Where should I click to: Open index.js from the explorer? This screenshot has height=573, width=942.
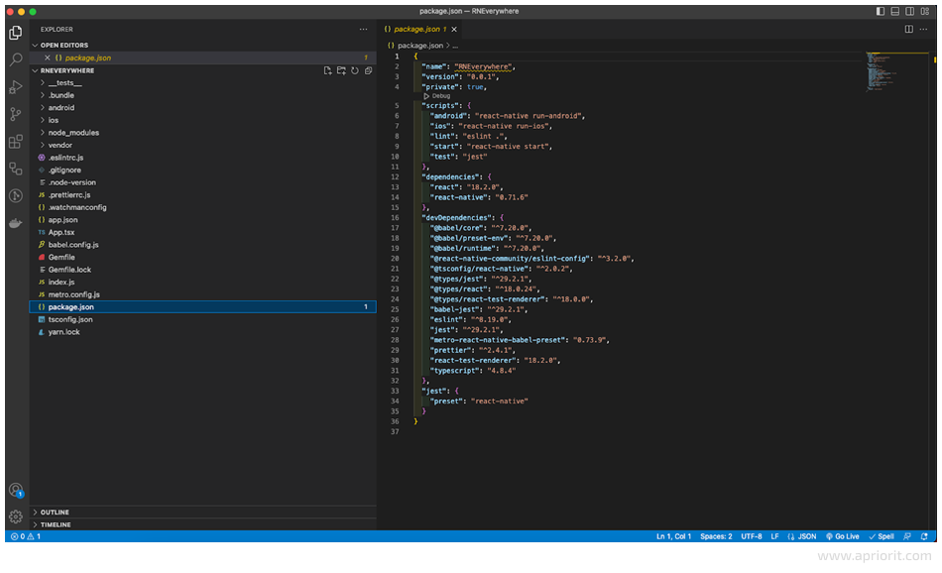203,283
